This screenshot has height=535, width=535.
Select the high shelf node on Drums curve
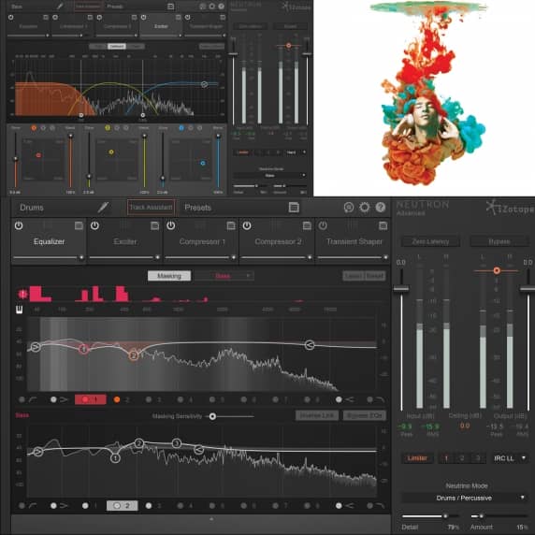(x=310, y=345)
